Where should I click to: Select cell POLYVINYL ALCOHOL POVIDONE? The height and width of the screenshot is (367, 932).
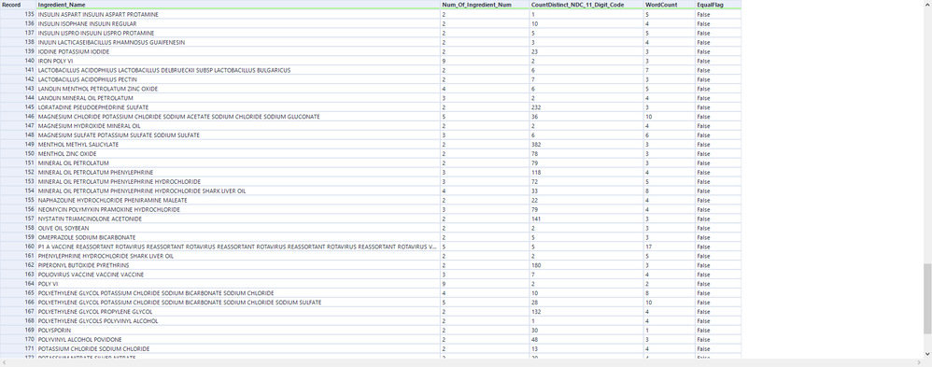tap(238, 340)
